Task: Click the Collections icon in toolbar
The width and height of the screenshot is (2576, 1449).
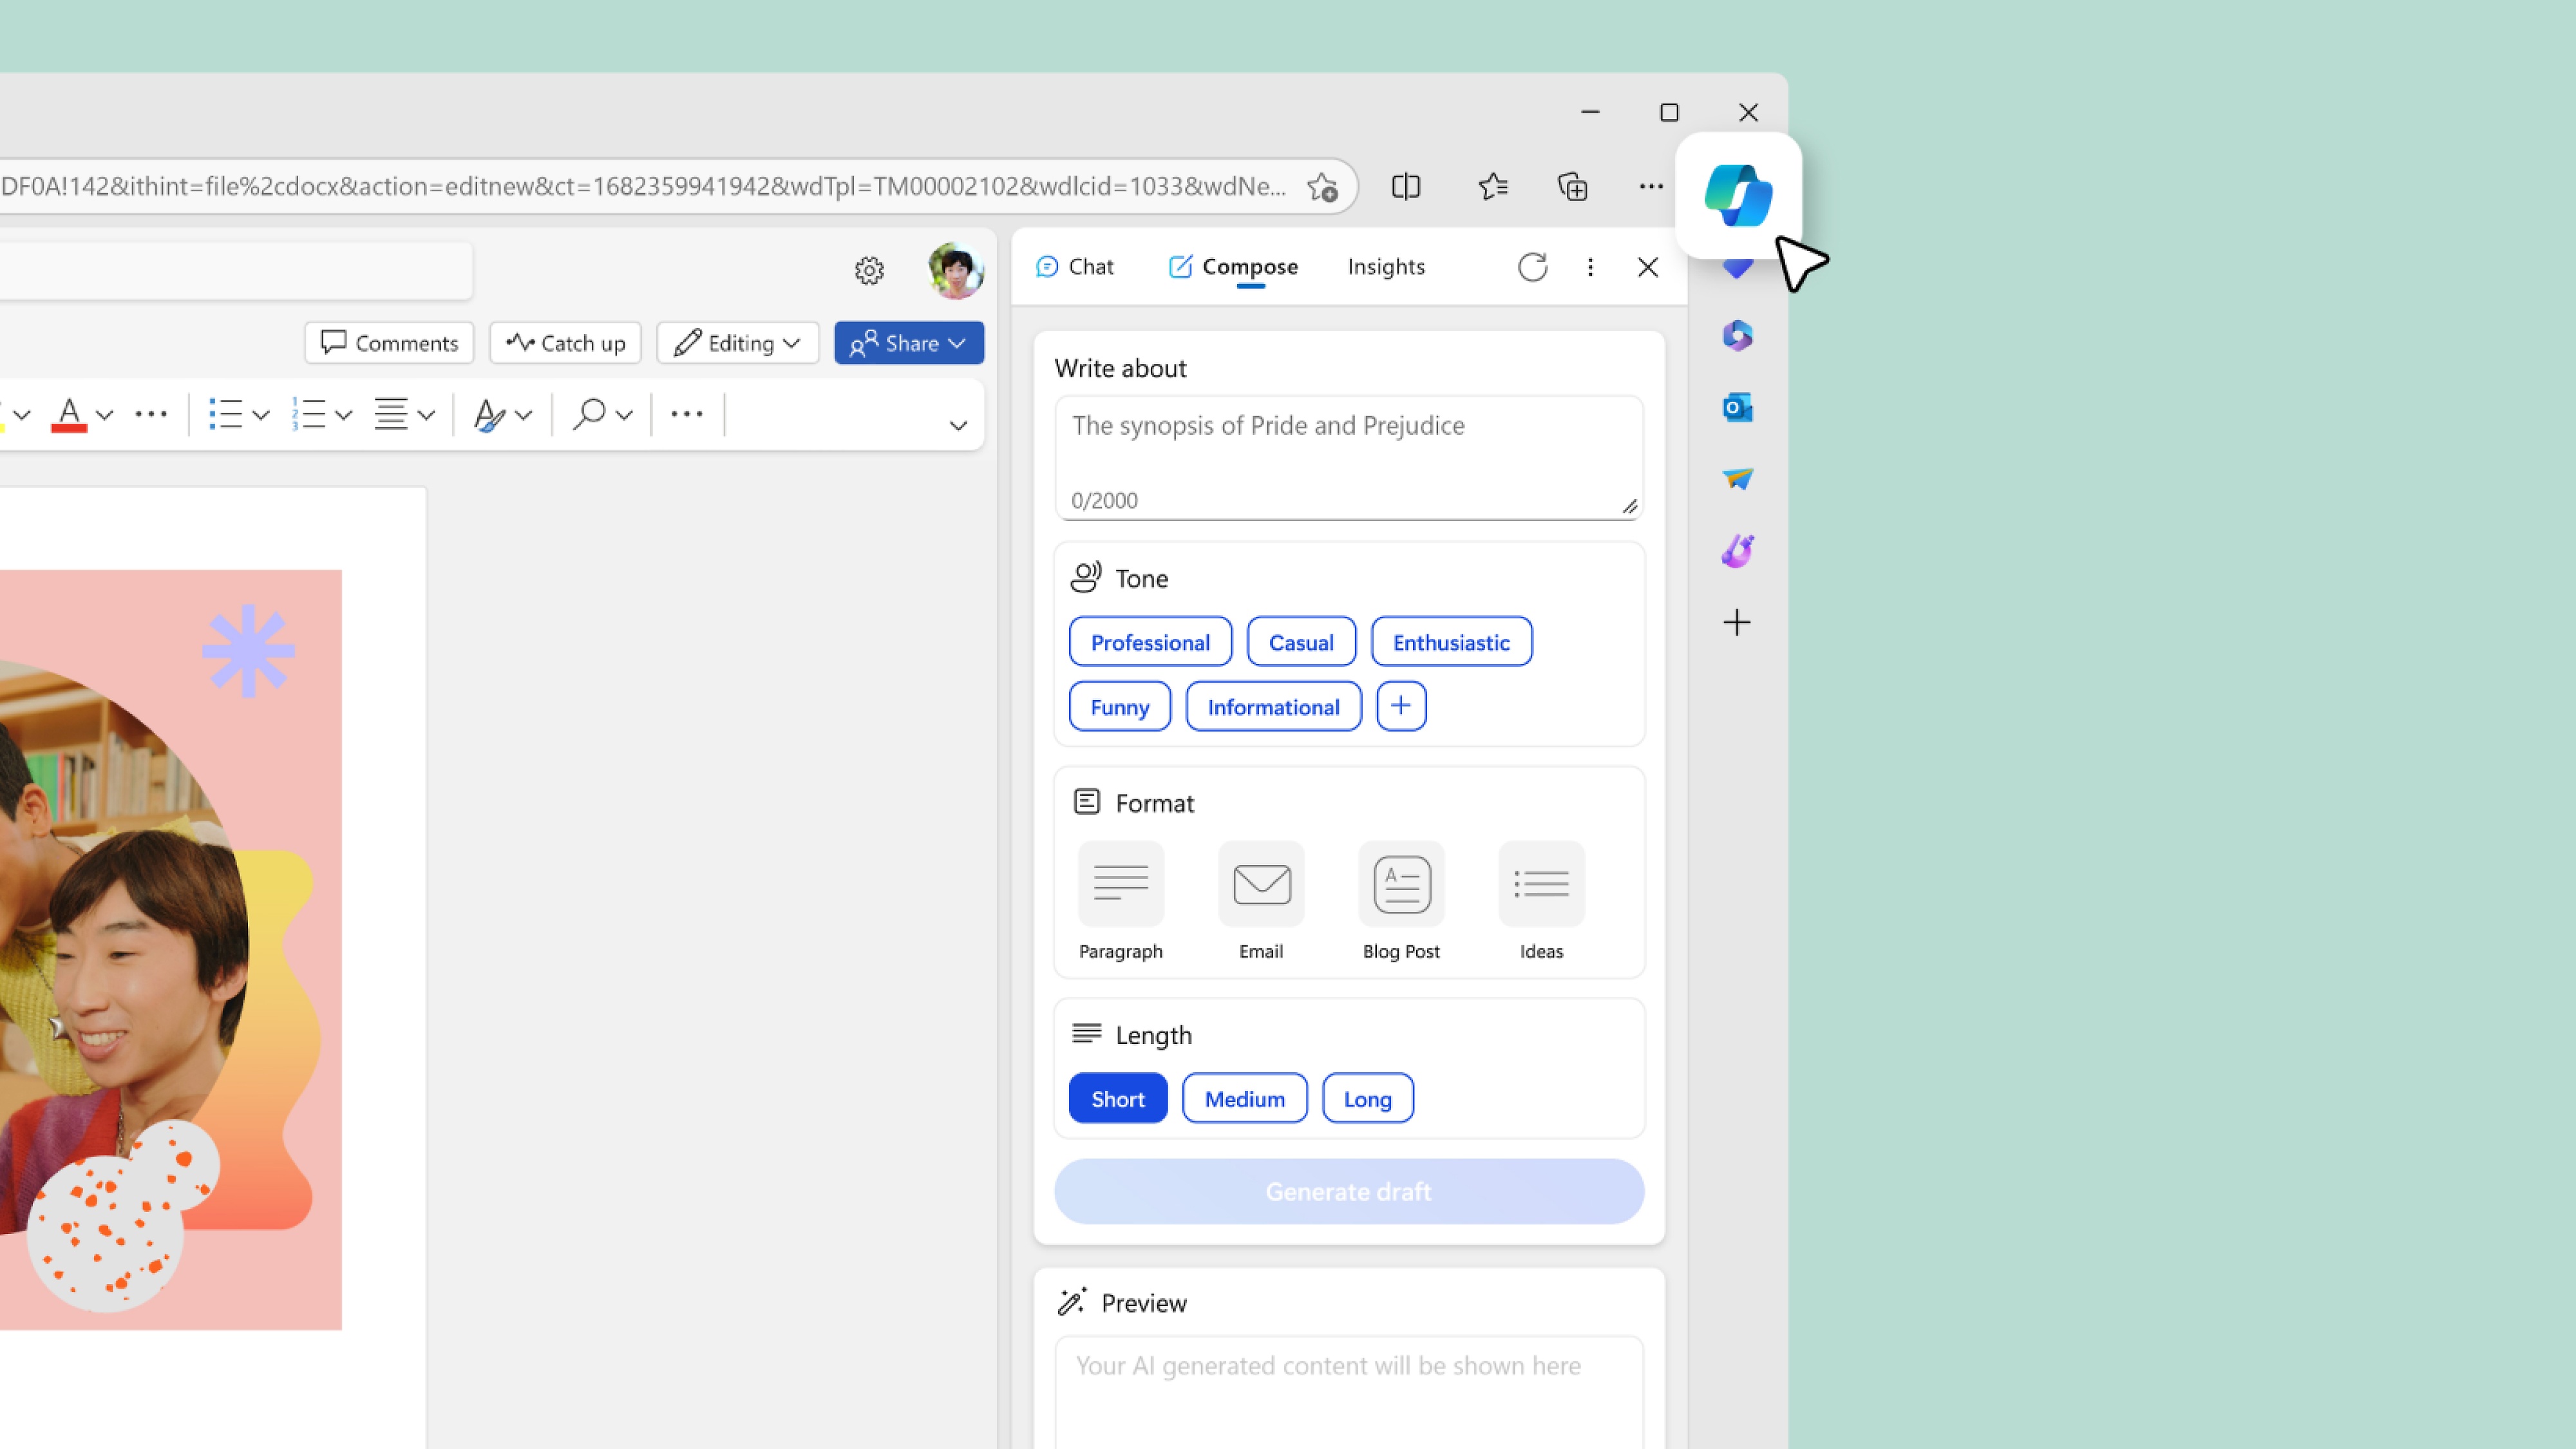Action: tap(1571, 185)
